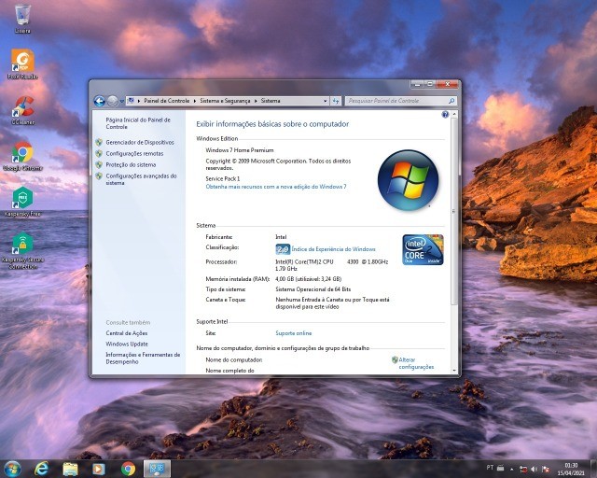Open Windows Update link
Image resolution: width=597 pixels, height=478 pixels.
pyautogui.click(x=127, y=344)
